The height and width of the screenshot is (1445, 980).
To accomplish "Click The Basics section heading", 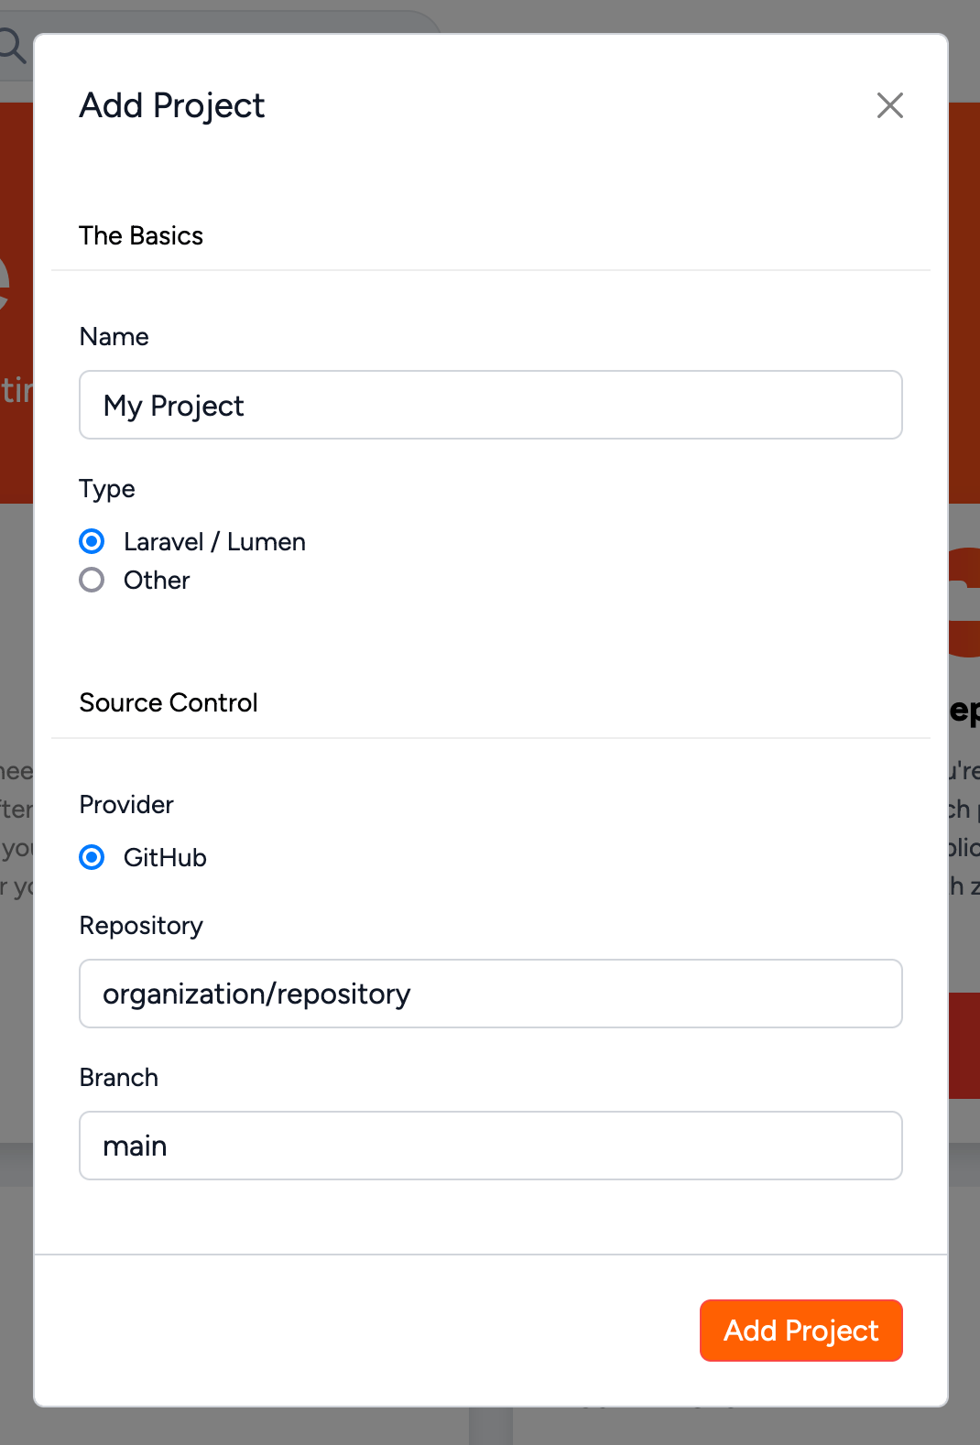I will pos(141,235).
